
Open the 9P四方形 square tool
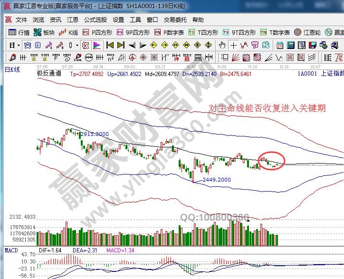(x=134, y=33)
